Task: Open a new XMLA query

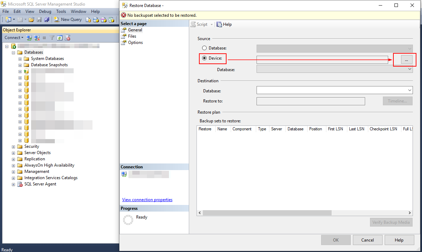Action: [x=111, y=20]
